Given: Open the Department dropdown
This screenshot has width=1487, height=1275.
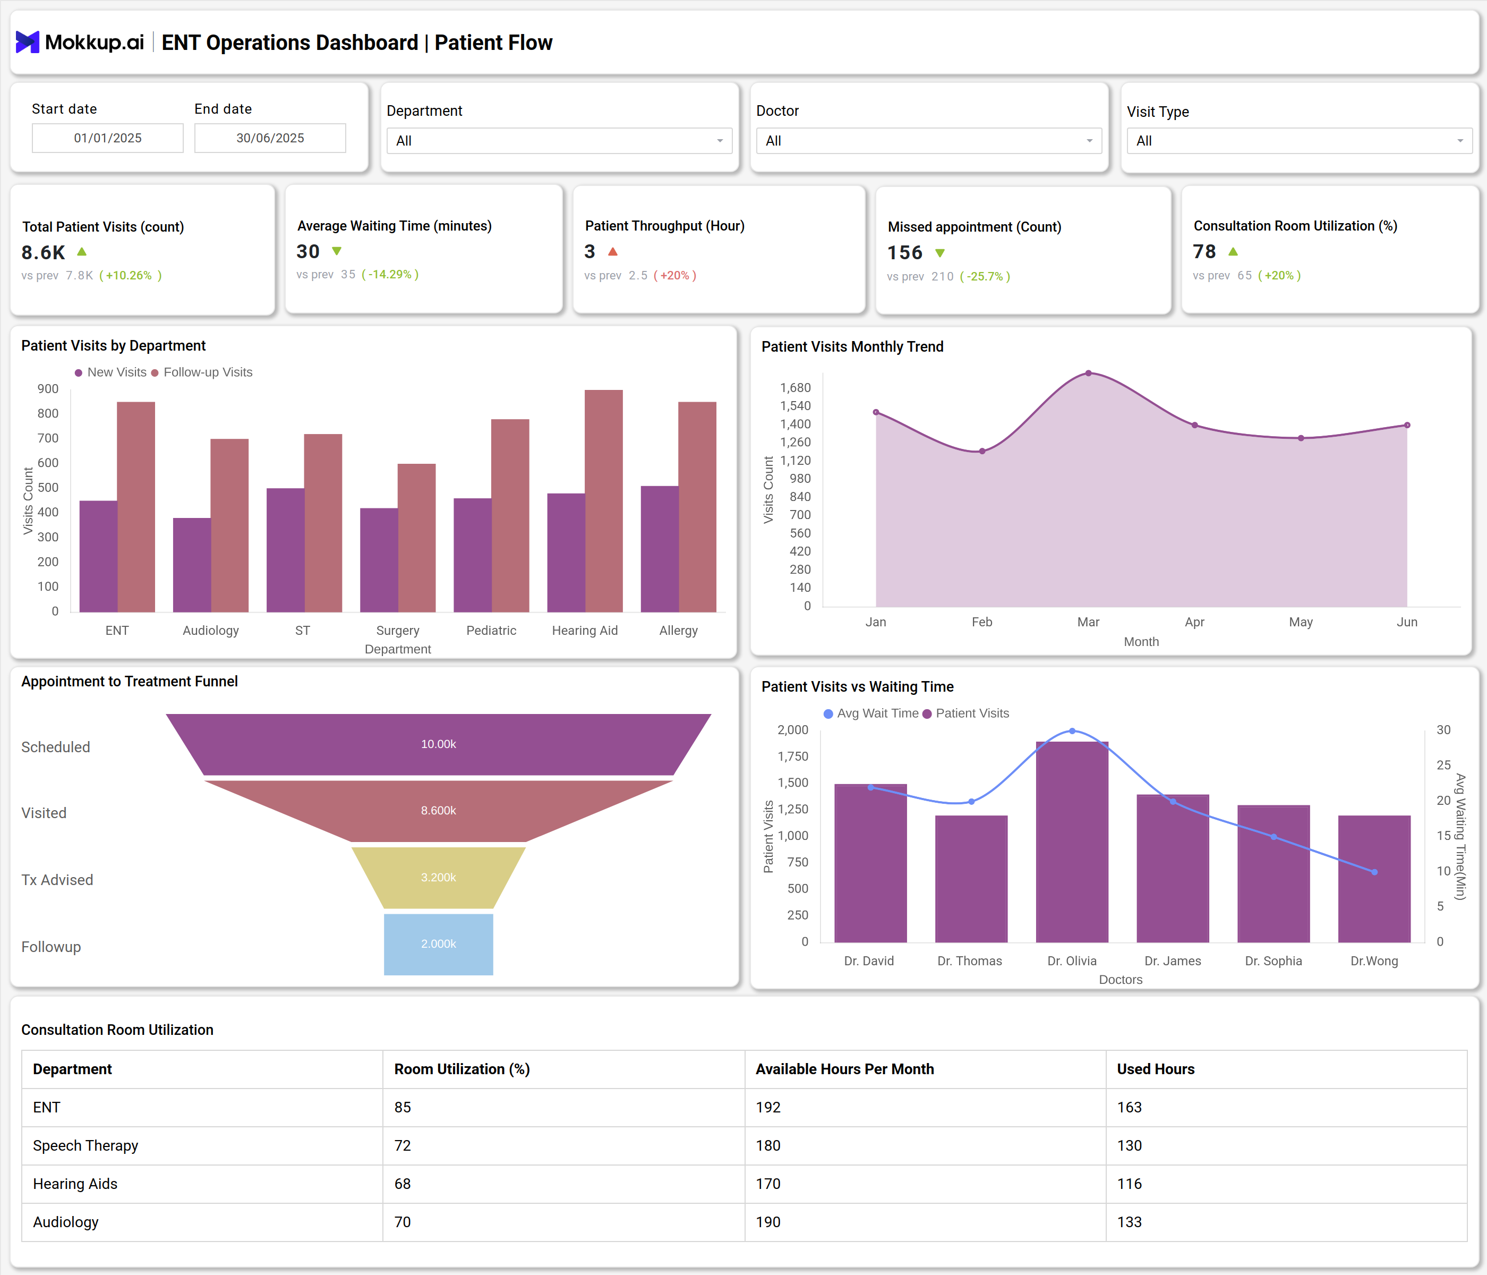Looking at the screenshot, I should (x=559, y=141).
